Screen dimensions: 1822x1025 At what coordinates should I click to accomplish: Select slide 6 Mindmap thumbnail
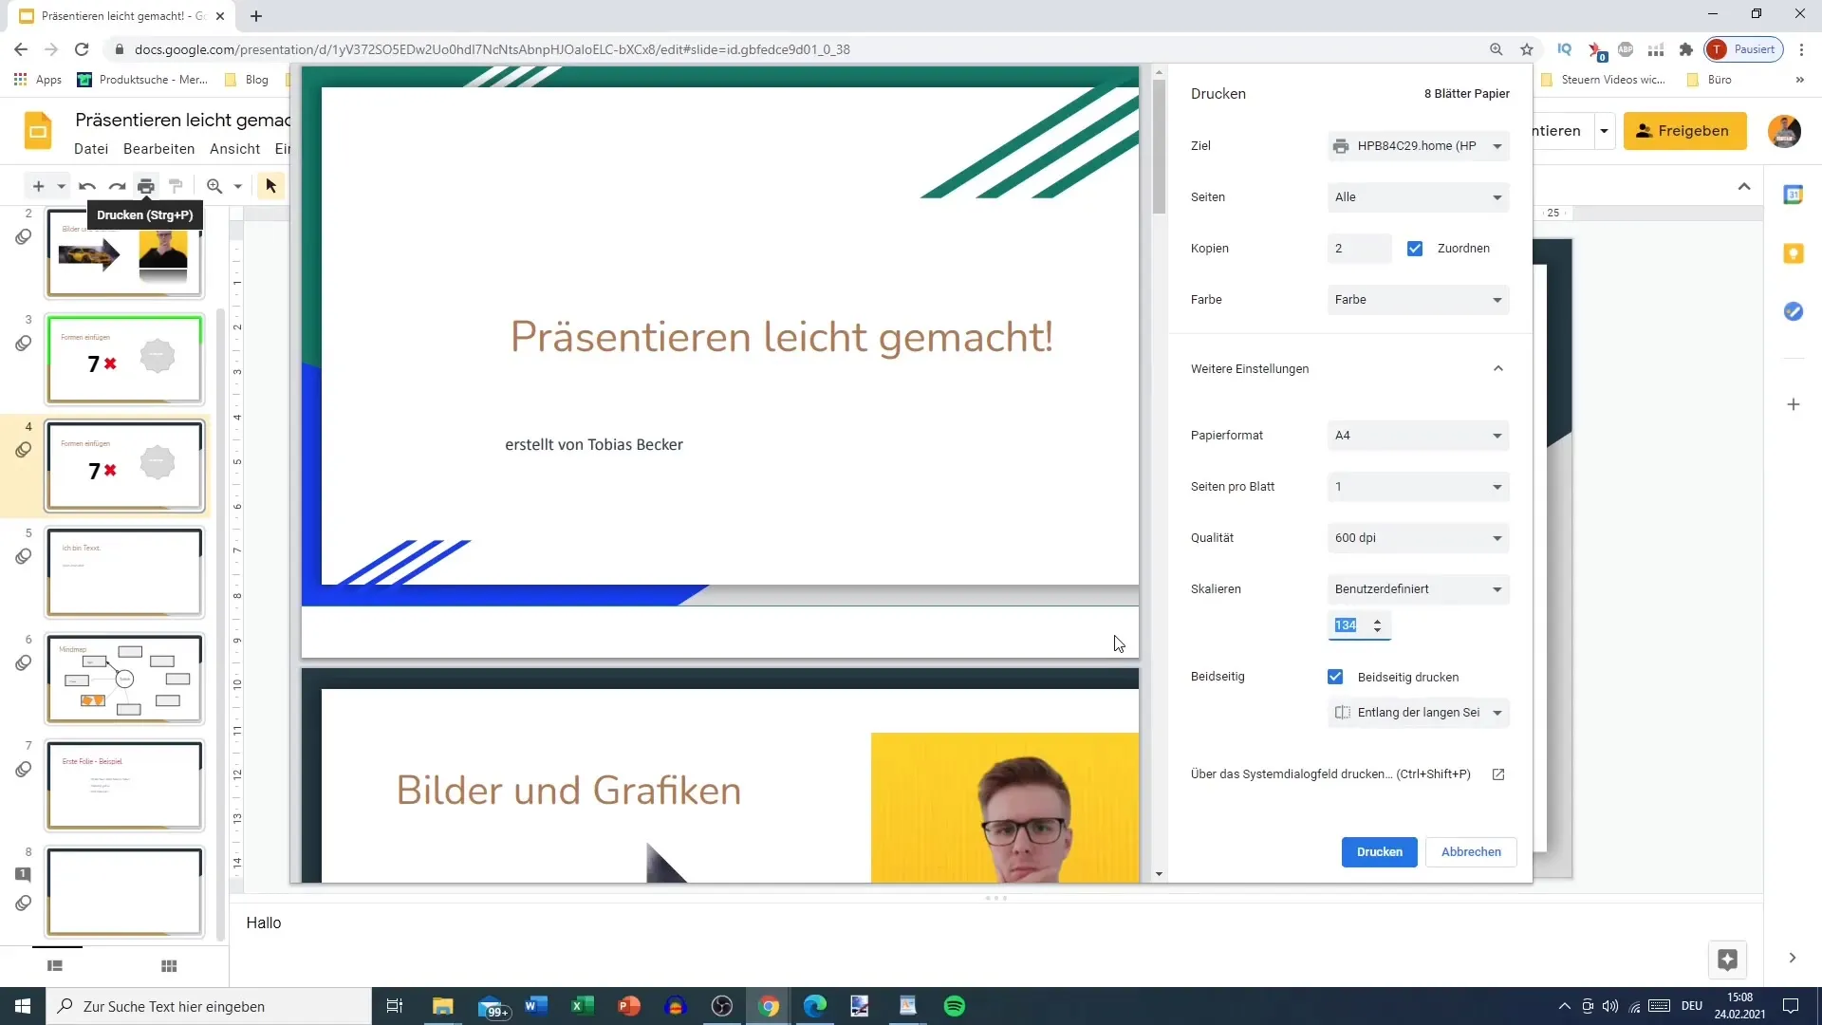pyautogui.click(x=124, y=680)
